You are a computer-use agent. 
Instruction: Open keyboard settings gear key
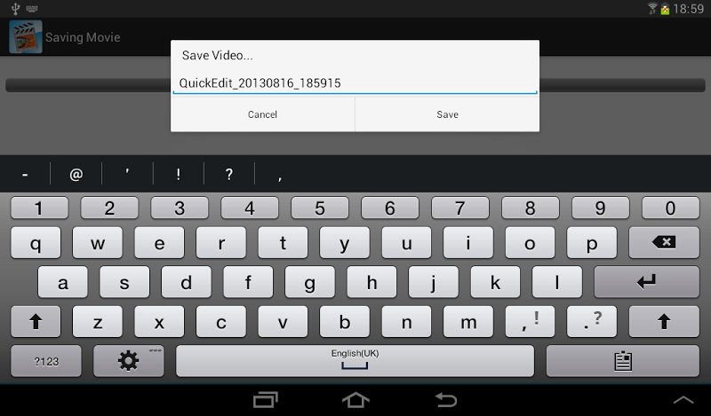pos(128,361)
